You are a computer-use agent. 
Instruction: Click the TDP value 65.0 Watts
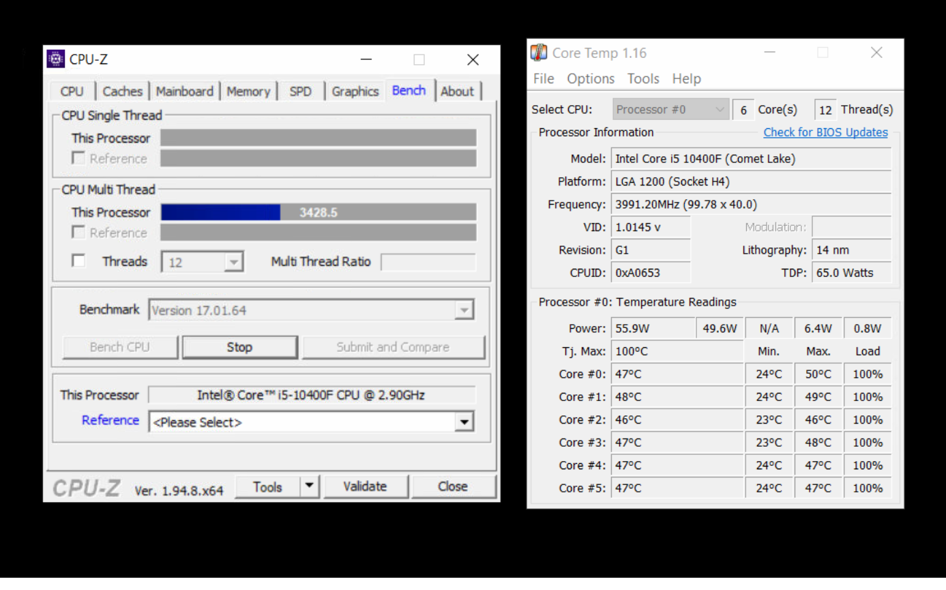pyautogui.click(x=852, y=273)
